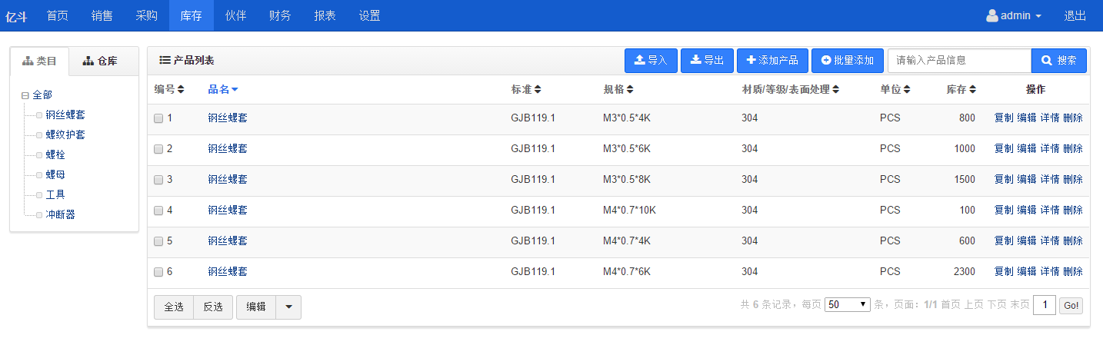Open the 销售 menu in the top navigation
The height and width of the screenshot is (345, 1103).
(x=102, y=15)
